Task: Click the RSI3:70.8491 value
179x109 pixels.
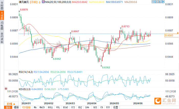Action: pos(75,72)
